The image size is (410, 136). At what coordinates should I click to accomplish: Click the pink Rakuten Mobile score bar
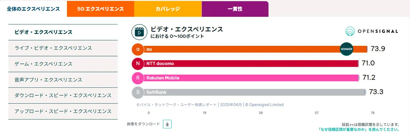(251, 78)
